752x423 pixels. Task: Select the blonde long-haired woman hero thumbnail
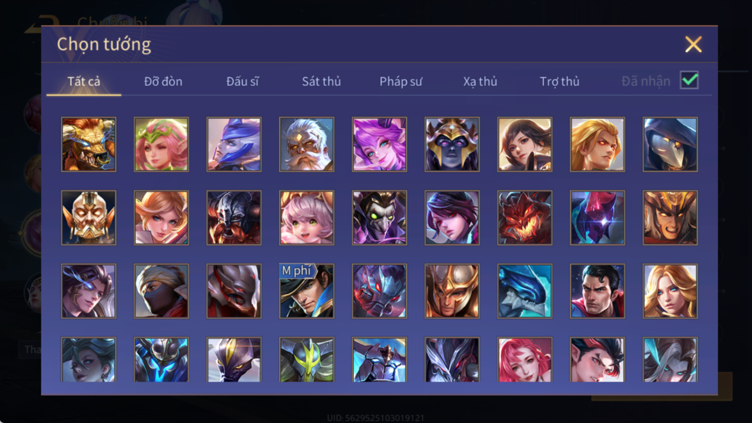pyautogui.click(x=671, y=291)
